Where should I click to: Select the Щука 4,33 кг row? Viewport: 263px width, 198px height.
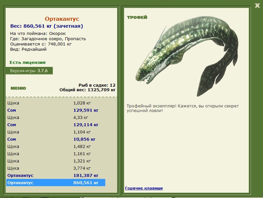pyautogui.click(x=56, y=117)
